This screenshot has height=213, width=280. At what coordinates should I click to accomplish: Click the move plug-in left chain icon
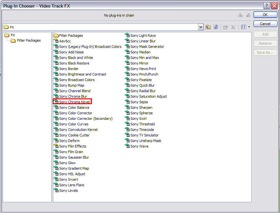click(240, 15)
